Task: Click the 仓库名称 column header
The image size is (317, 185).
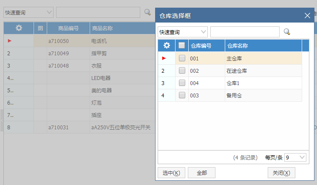Action: [x=263, y=46]
